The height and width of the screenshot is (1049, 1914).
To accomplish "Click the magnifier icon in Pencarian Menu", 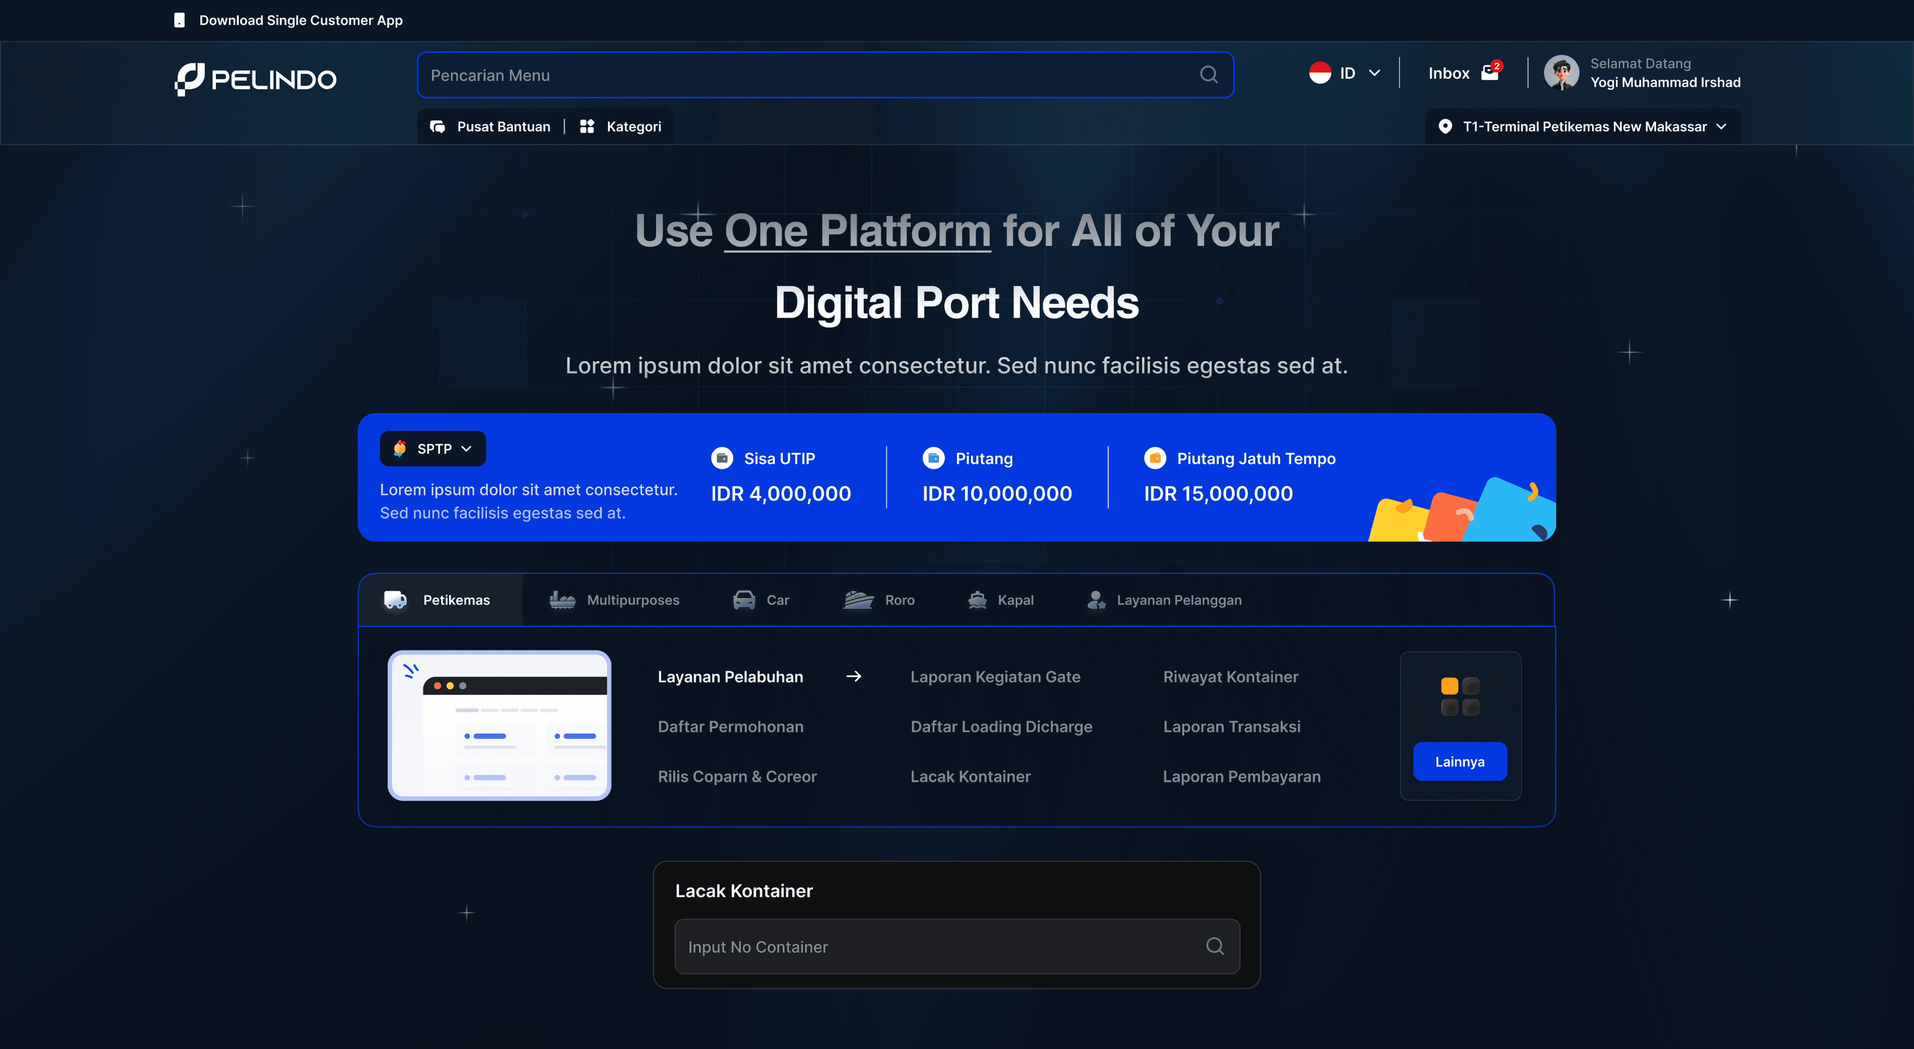I will 1209,74.
